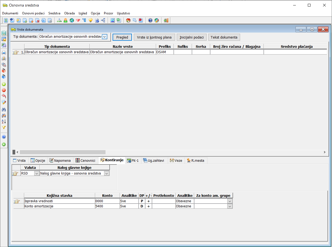Click the Pregled button

tap(122, 37)
